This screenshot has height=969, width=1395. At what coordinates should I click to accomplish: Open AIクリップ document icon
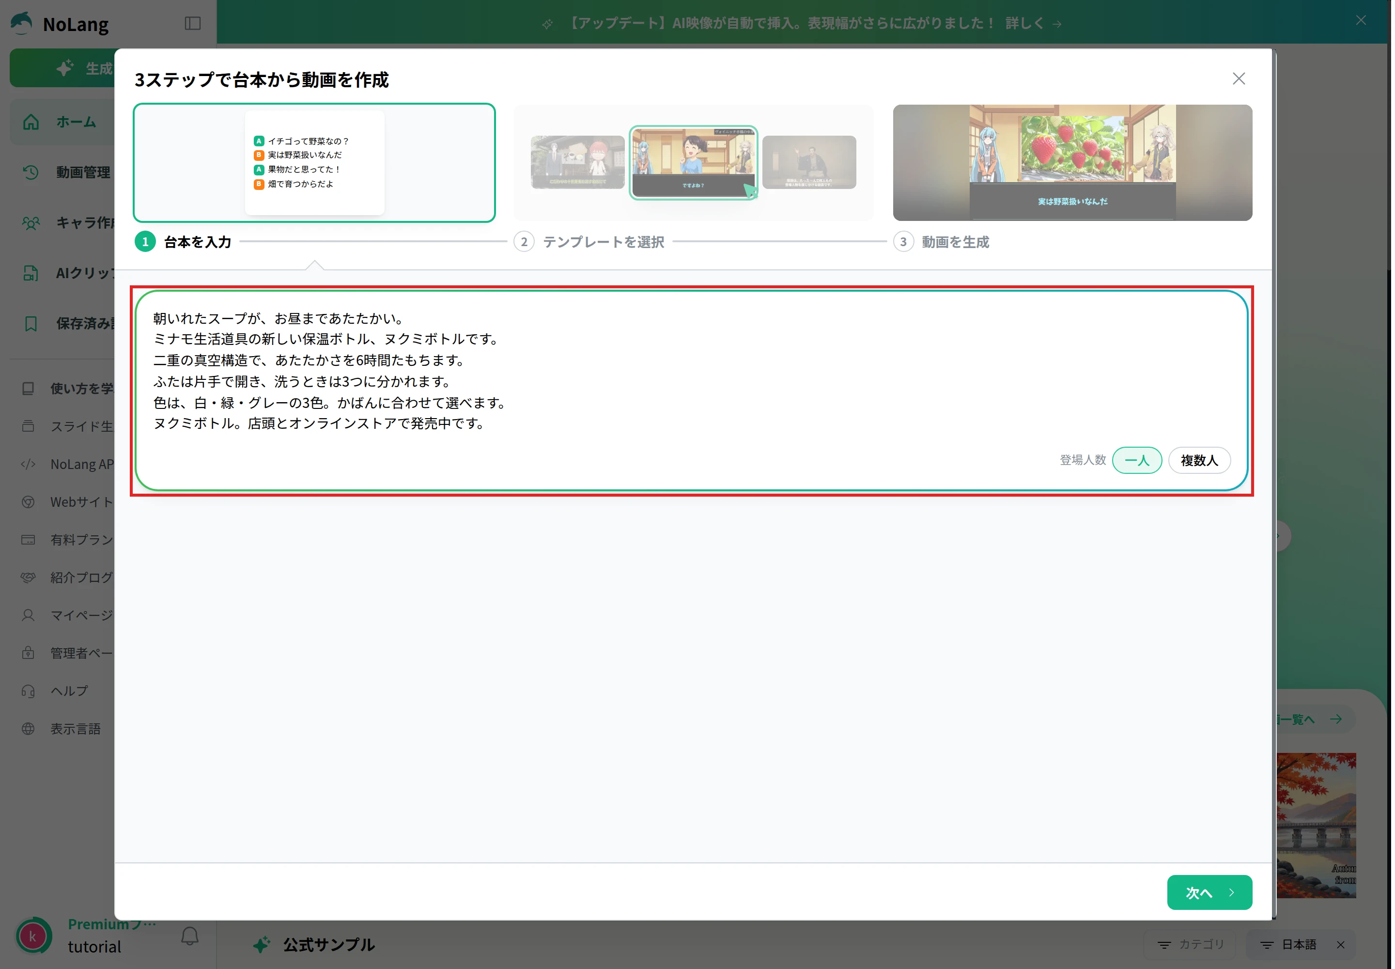[31, 273]
